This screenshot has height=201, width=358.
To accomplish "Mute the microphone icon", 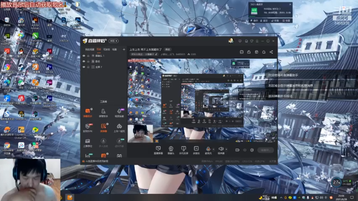I will (208, 149).
